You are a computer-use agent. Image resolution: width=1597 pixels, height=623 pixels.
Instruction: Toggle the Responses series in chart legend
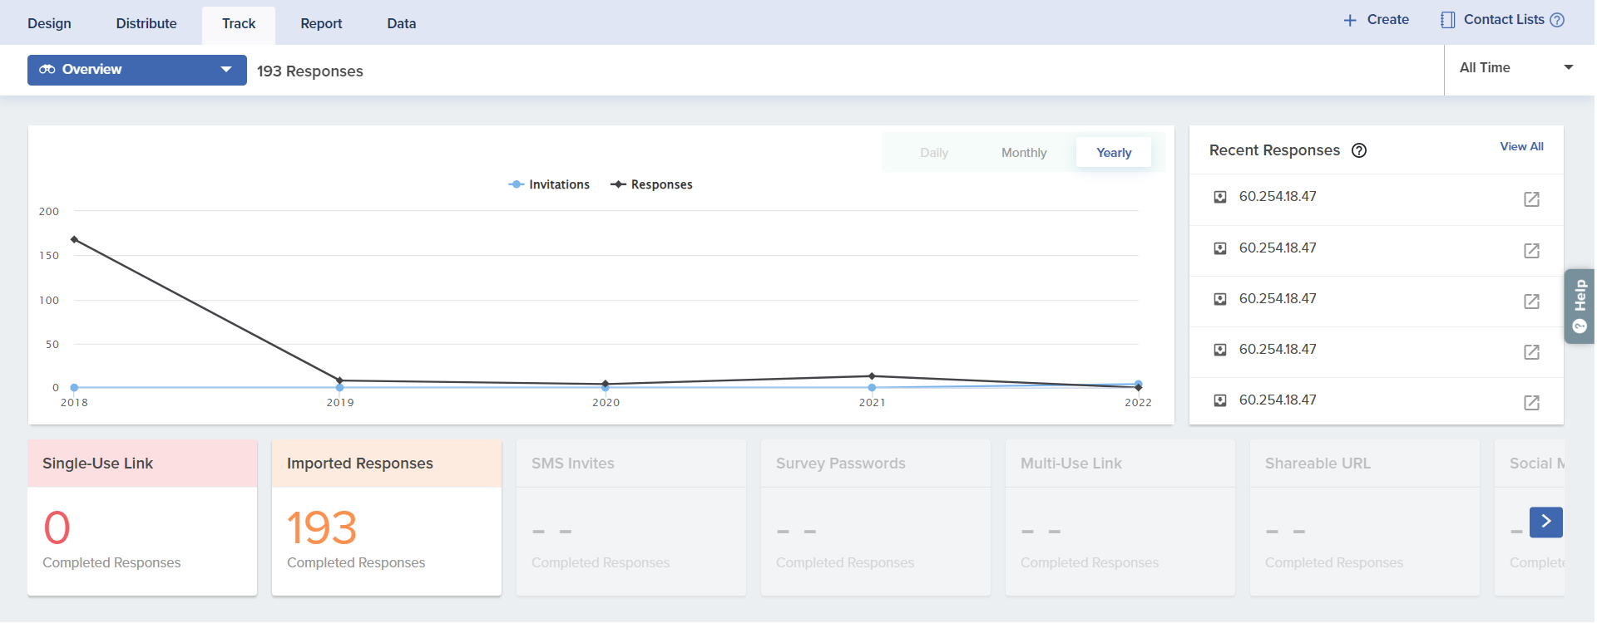tap(652, 184)
